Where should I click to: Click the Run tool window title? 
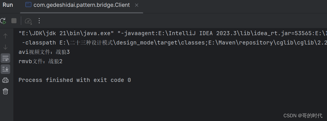pyautogui.click(x=8, y=5)
